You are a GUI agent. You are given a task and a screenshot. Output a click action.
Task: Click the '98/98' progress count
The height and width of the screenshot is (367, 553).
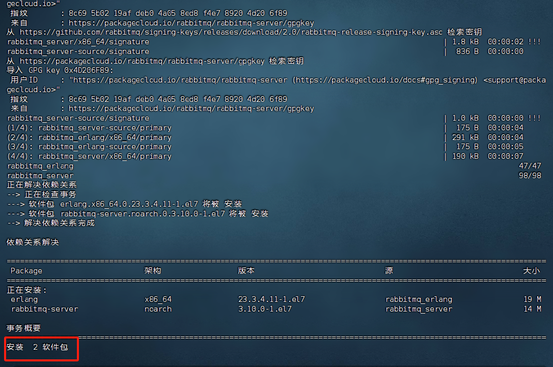click(530, 175)
